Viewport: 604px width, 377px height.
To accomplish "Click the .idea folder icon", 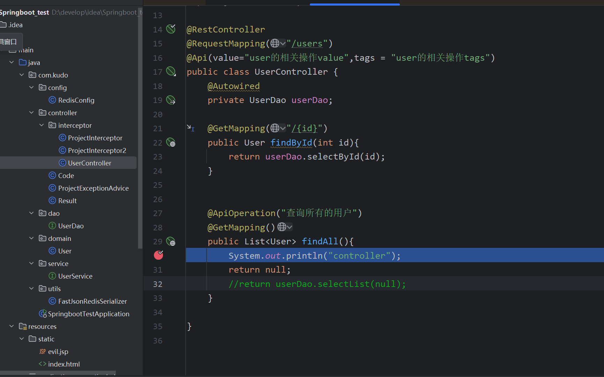I will coord(3,25).
